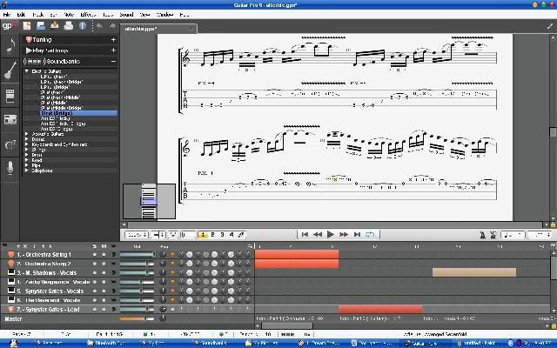Click the count-in metronome icon
The image size is (557, 348).
click(493, 235)
